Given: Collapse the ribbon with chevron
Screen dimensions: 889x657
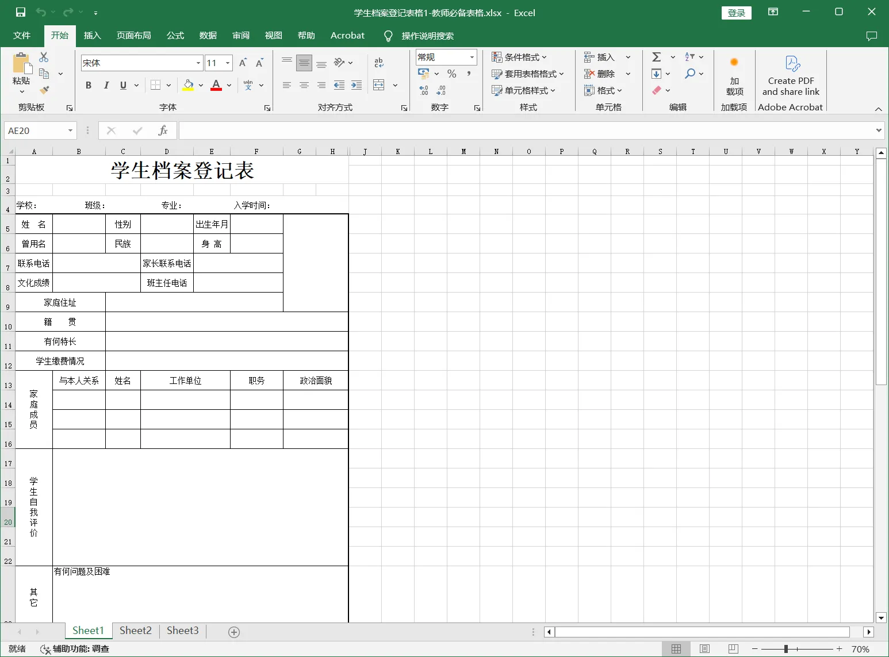Looking at the screenshot, I should point(878,109).
